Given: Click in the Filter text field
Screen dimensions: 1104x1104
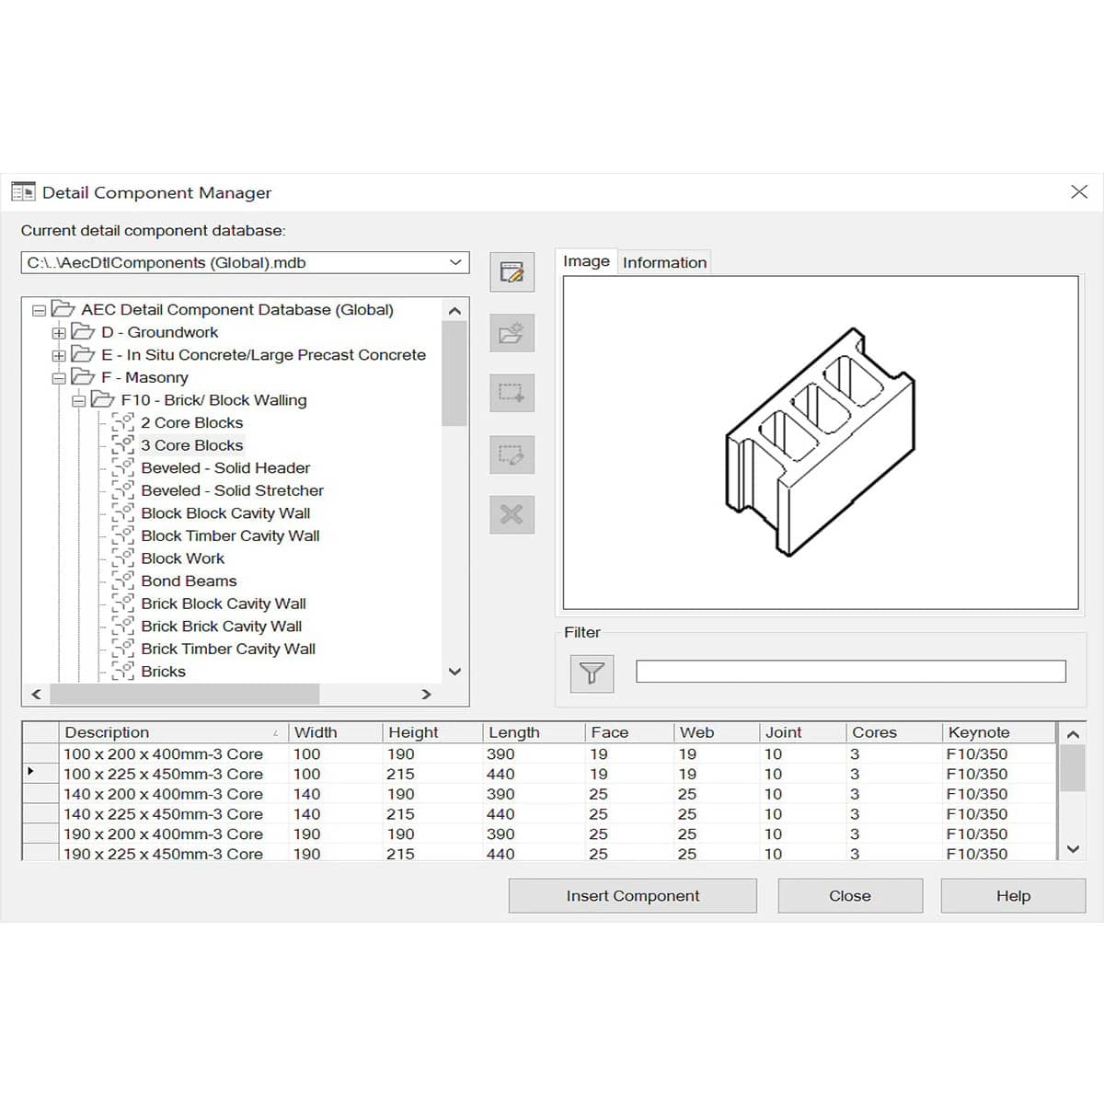Looking at the screenshot, I should coord(850,672).
